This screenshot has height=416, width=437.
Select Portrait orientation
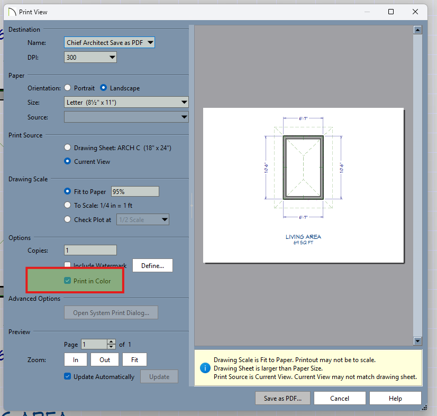[67, 88]
